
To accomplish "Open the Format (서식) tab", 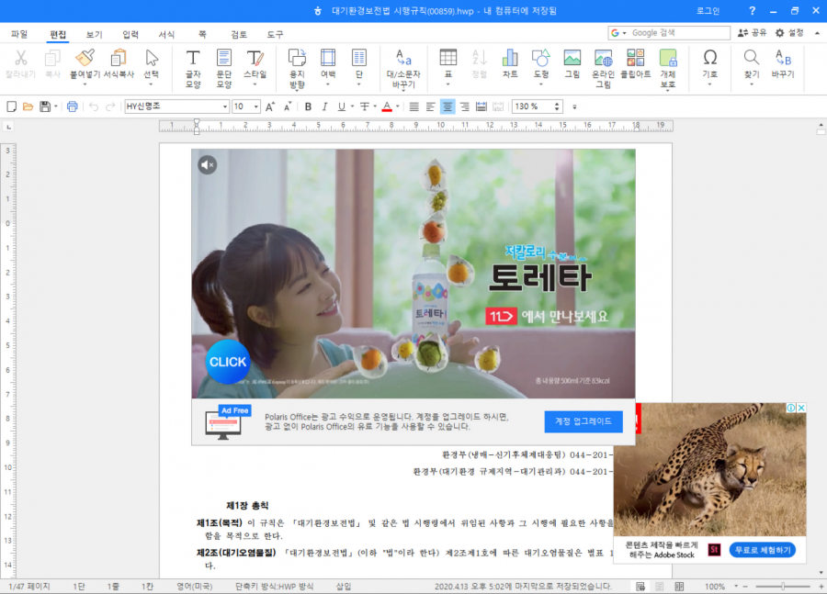I will [x=166, y=34].
